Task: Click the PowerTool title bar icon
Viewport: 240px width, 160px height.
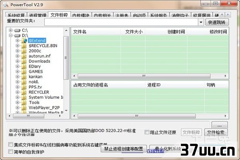Action: point(6,5)
